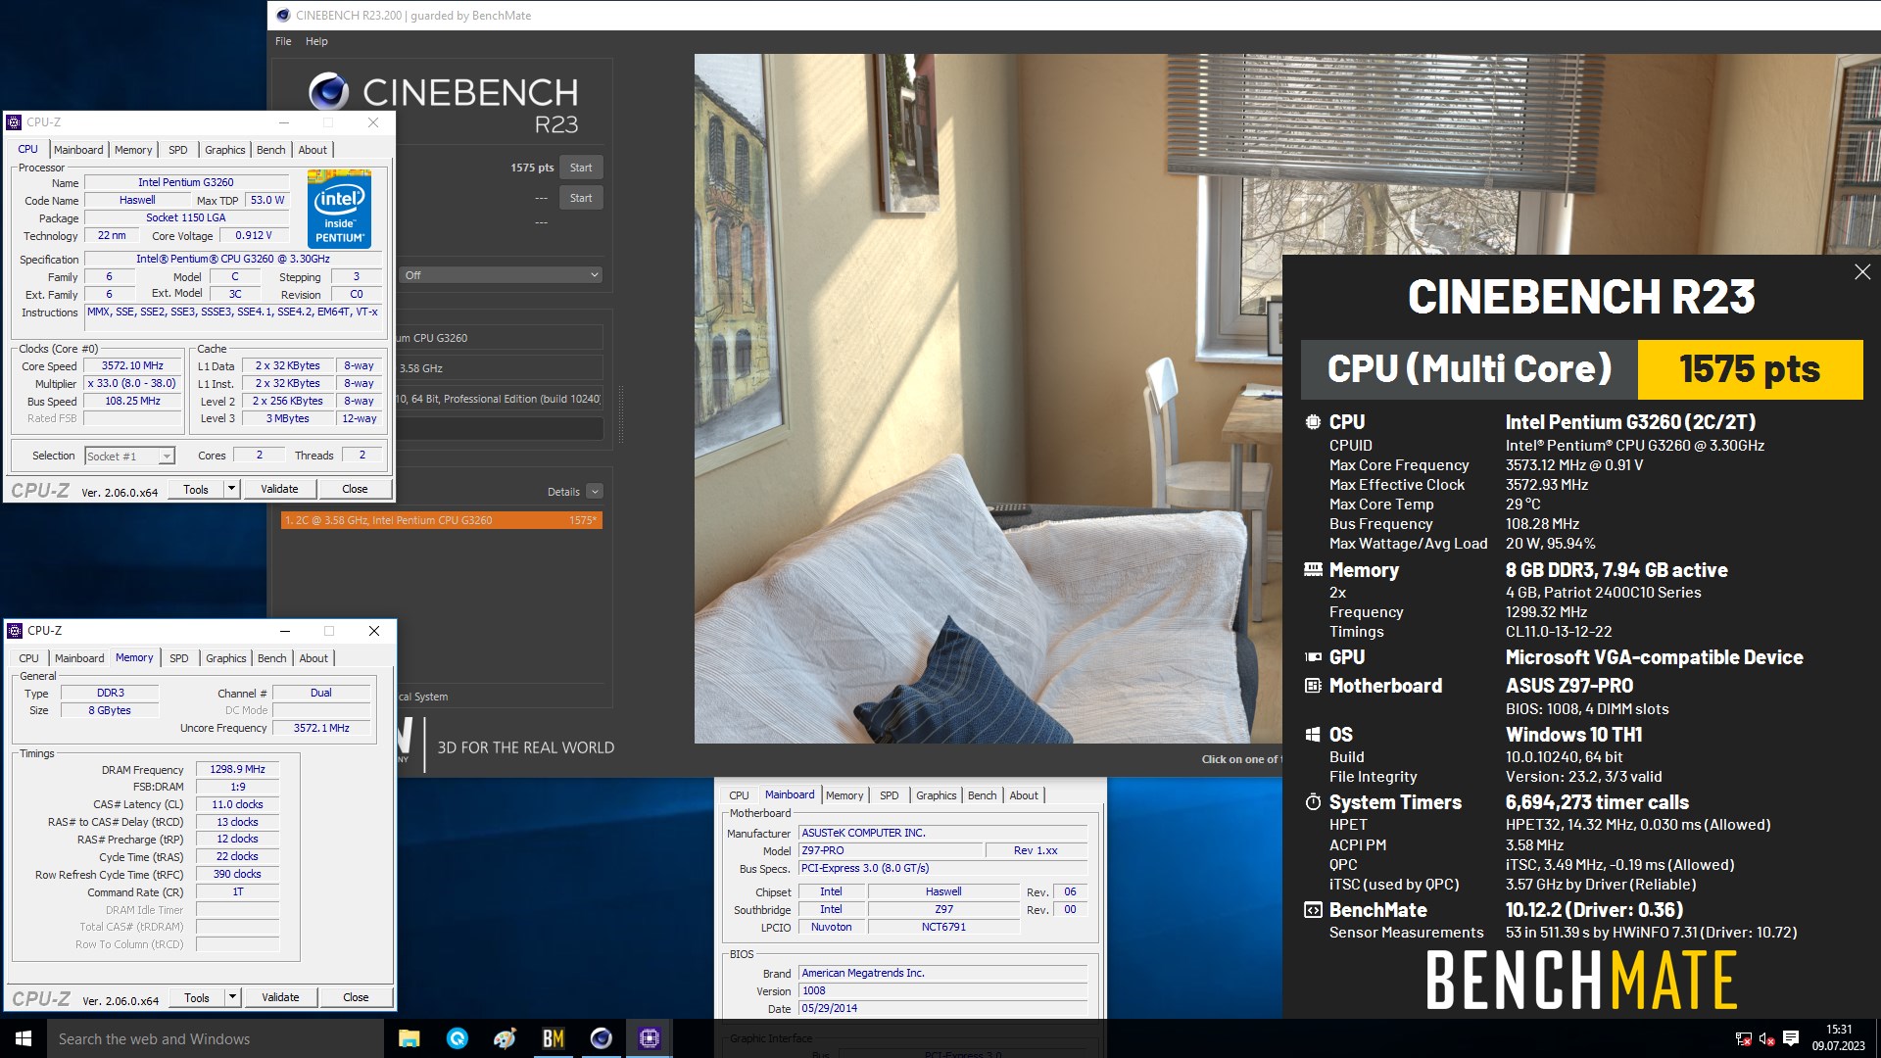Select the orange ranking row for Pentium G3260

442,520
